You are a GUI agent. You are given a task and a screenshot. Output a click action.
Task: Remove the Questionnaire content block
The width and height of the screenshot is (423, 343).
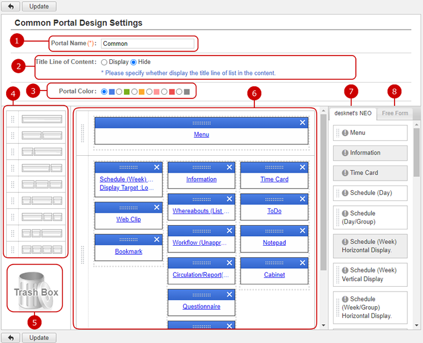pyautogui.click(x=230, y=295)
